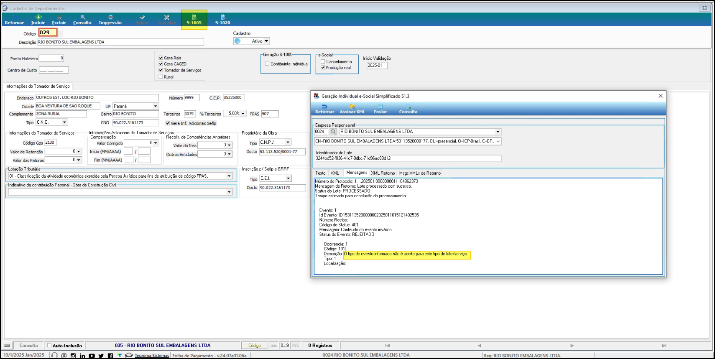Click Enviar in the e-Social dialog
The width and height of the screenshot is (715, 359).
pos(380,109)
